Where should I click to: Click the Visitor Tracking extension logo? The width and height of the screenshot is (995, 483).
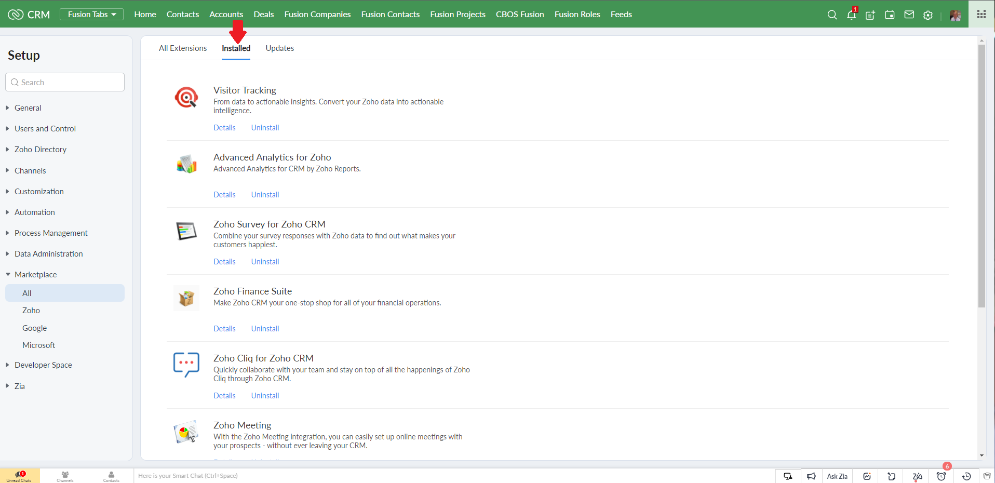point(186,98)
